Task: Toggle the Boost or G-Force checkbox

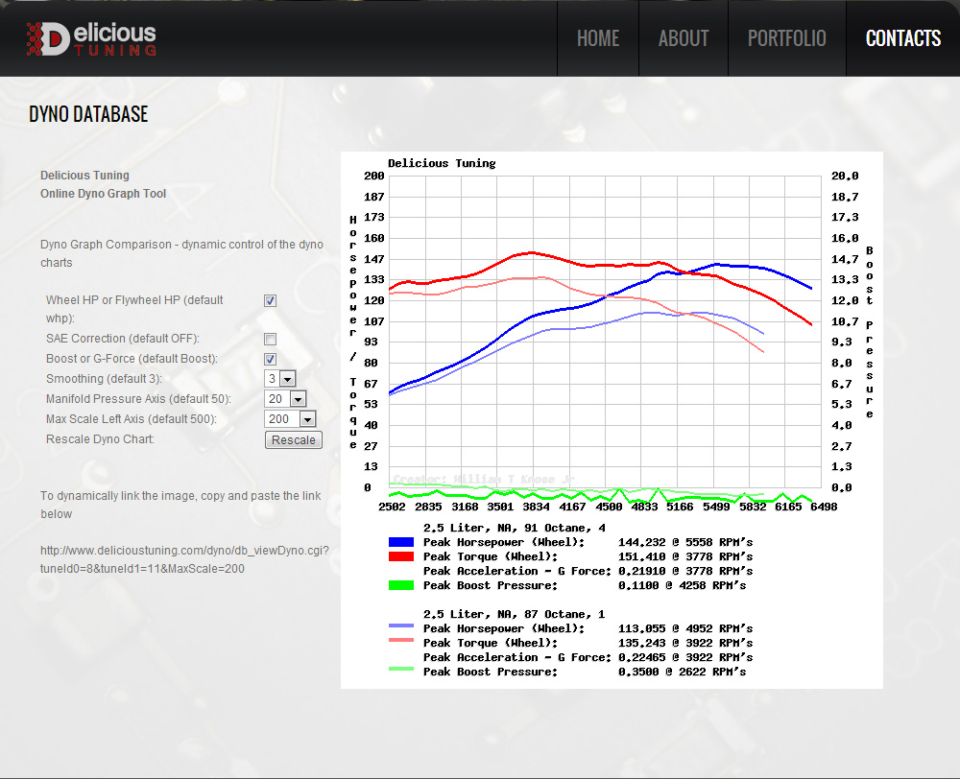Action: tap(270, 359)
